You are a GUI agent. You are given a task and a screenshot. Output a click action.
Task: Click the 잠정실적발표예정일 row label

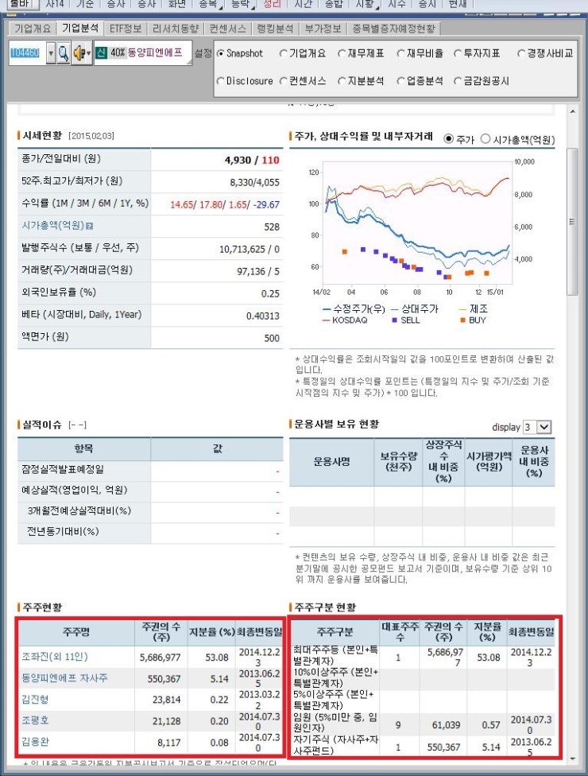62,468
